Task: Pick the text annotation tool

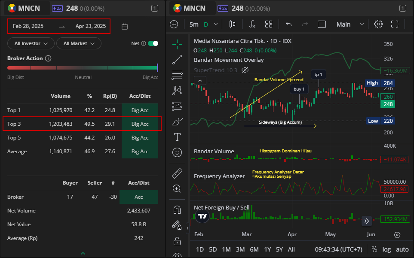Action: click(x=177, y=137)
